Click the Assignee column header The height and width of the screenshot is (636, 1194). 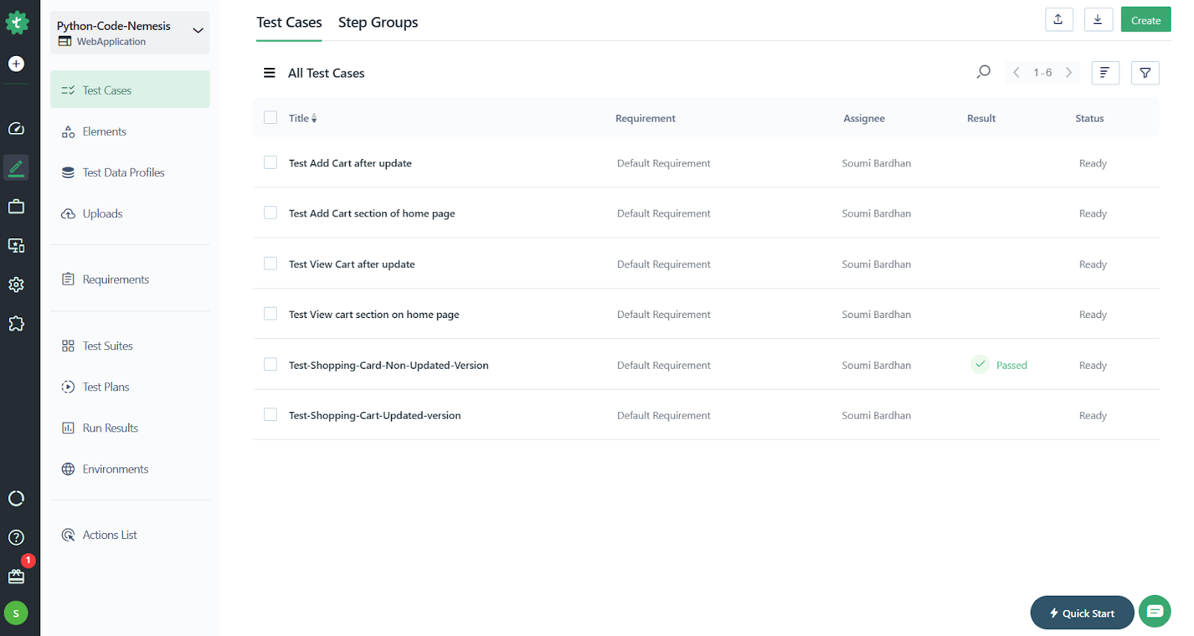click(864, 118)
